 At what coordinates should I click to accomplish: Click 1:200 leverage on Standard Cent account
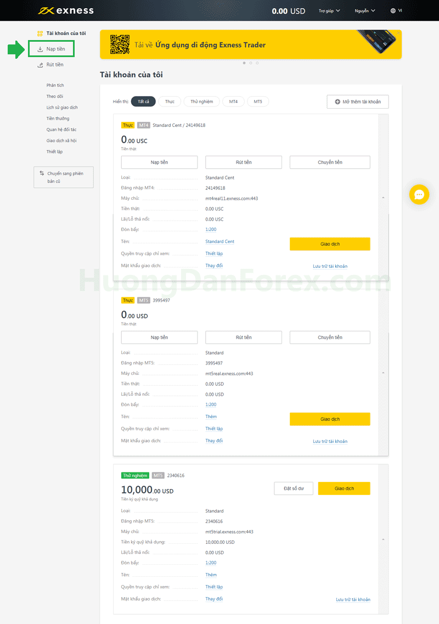pos(211,229)
